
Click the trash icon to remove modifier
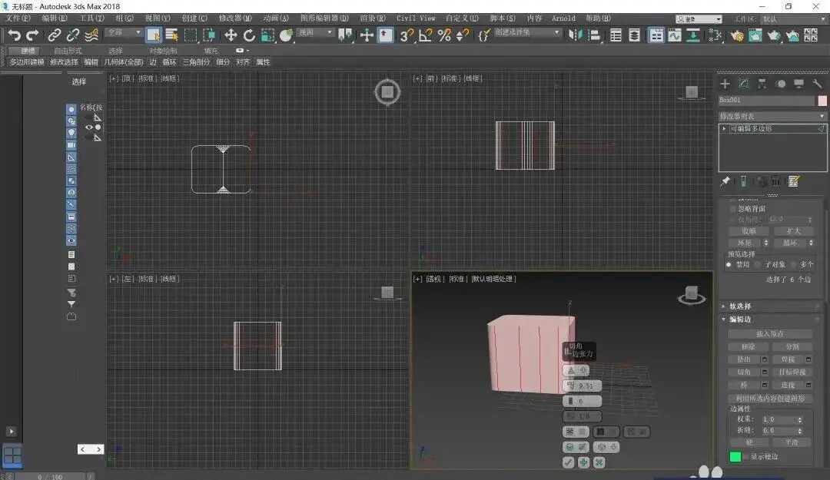pyautogui.click(x=776, y=181)
